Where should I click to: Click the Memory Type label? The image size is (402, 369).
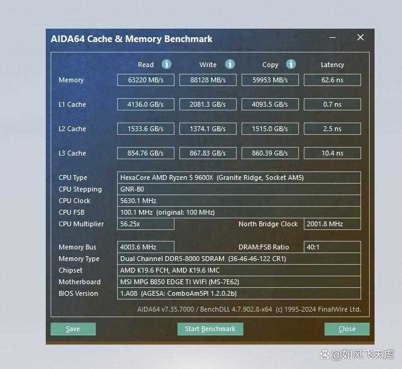(x=79, y=259)
